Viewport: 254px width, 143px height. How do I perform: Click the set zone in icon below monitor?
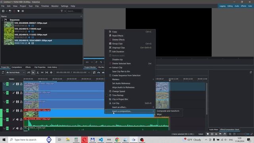[96, 62]
